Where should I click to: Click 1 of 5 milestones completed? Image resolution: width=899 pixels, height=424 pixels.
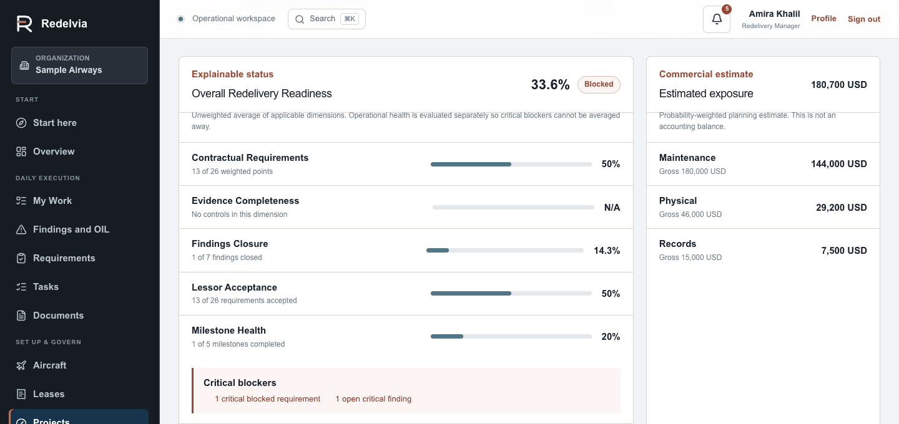coord(238,344)
